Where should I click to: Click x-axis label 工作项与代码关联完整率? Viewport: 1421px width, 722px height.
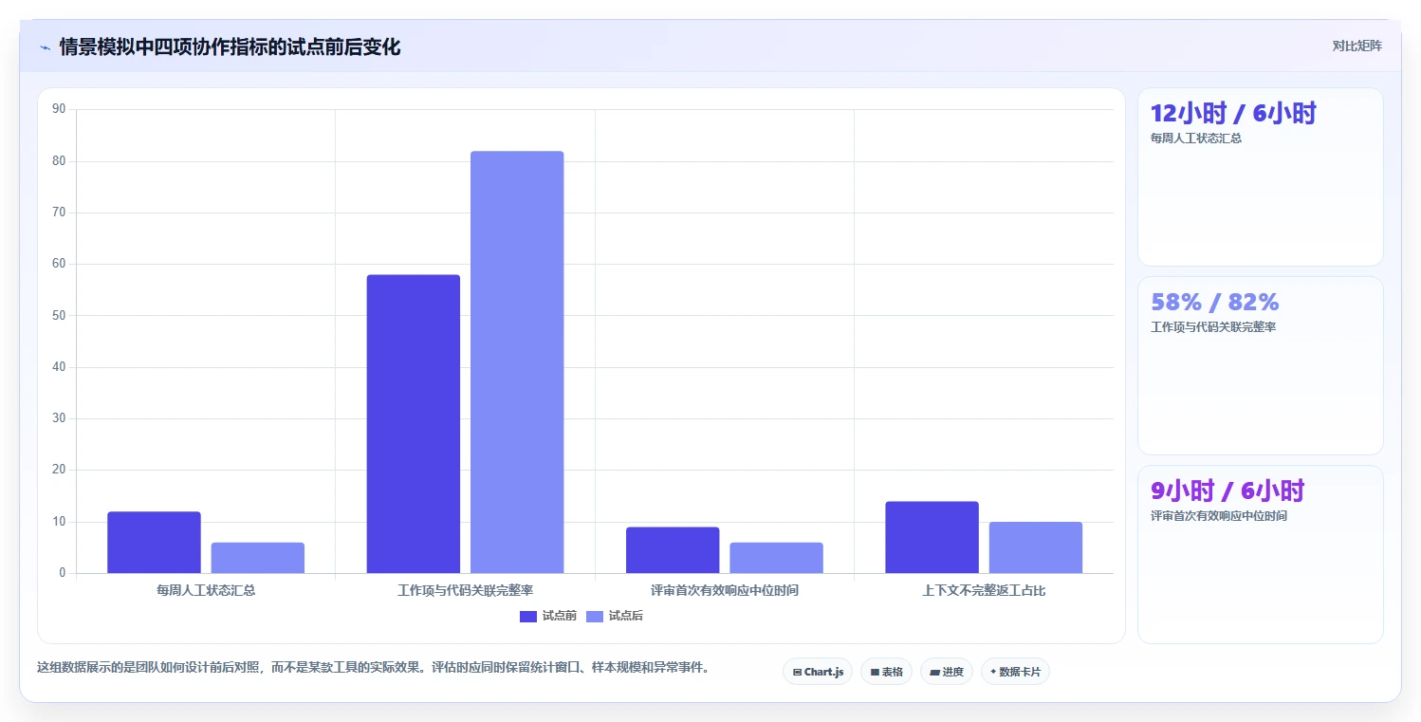[465, 590]
